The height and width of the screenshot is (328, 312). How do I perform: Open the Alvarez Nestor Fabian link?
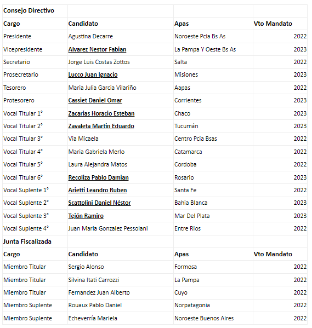click(x=97, y=49)
